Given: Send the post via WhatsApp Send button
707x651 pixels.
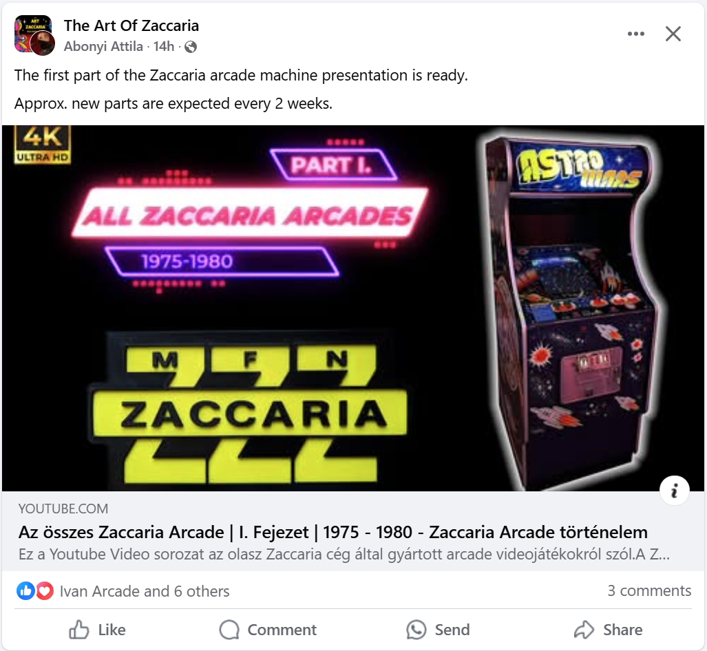Looking at the screenshot, I should pos(438,630).
